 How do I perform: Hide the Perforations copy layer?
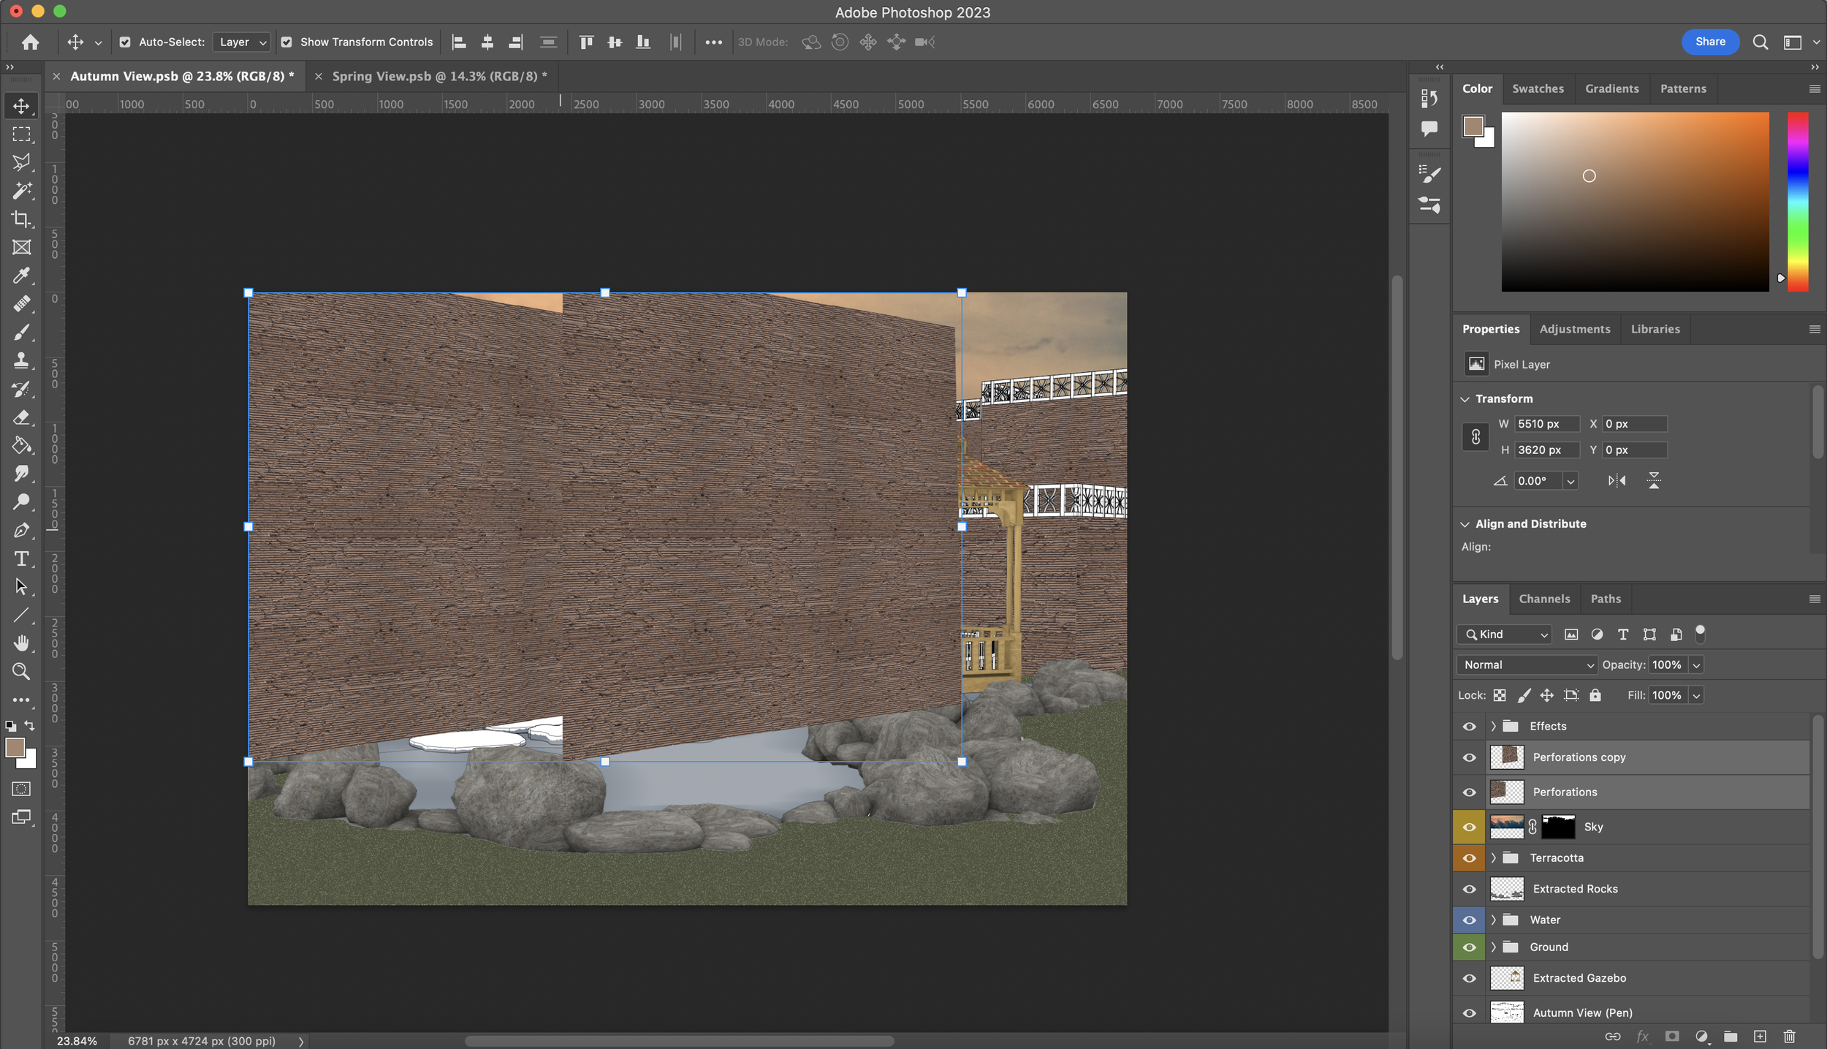click(1469, 757)
